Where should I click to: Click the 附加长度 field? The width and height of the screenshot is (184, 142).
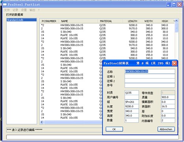[168, 116]
